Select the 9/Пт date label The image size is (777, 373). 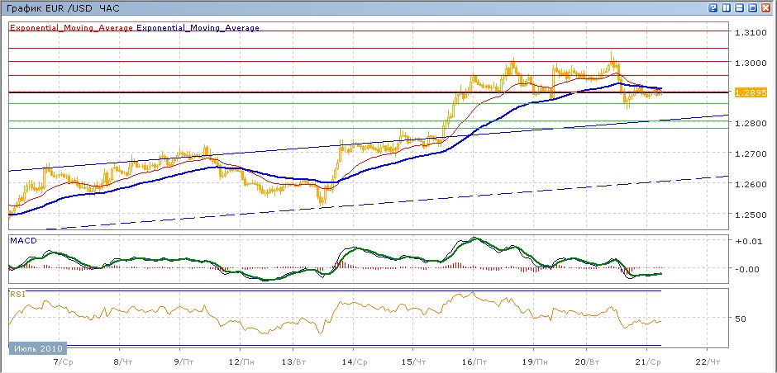pyautogui.click(x=184, y=362)
